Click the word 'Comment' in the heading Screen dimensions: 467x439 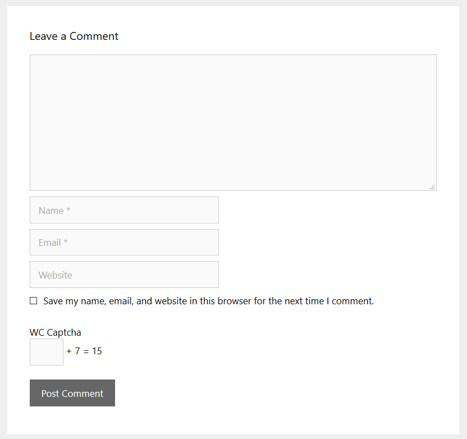point(94,36)
